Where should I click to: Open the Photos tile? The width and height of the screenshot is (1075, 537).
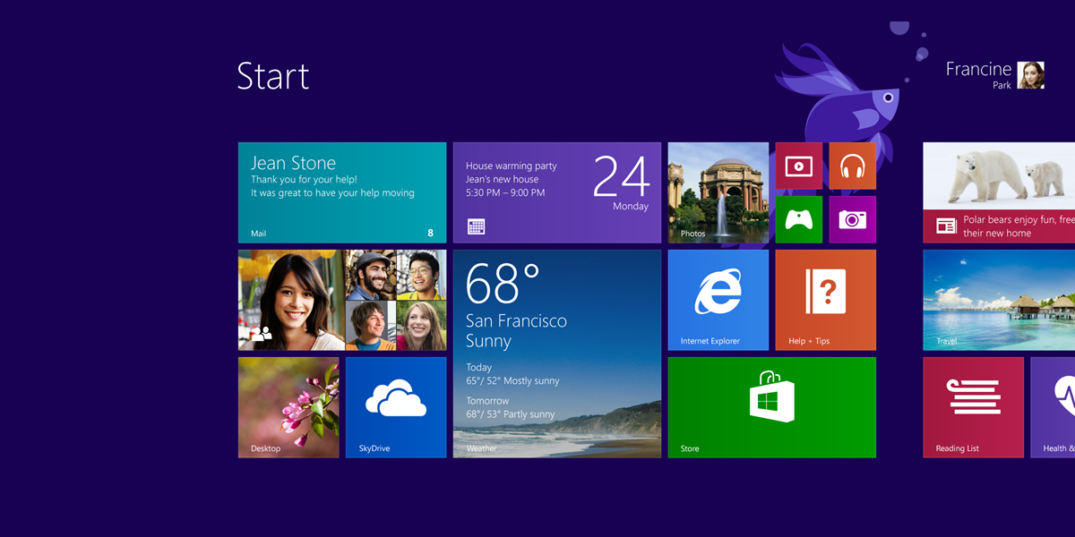pyautogui.click(x=718, y=192)
